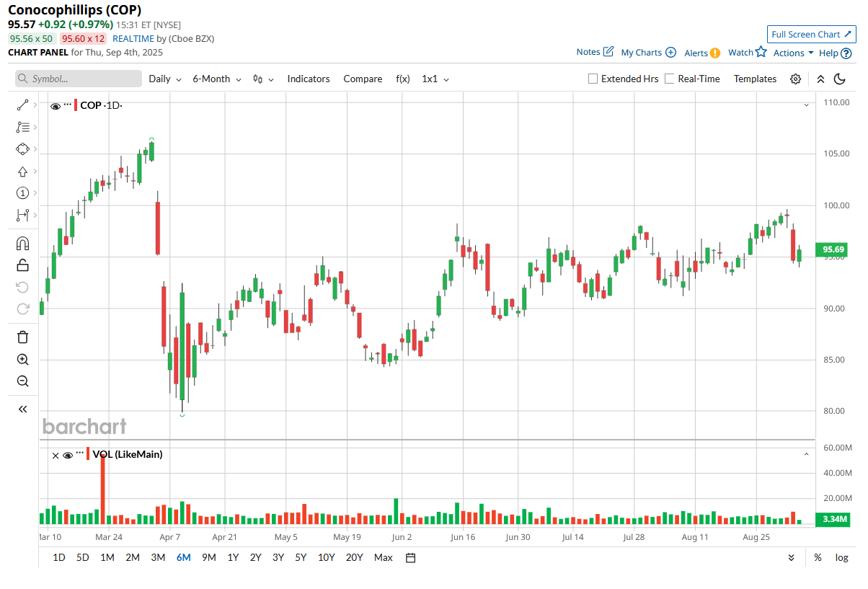
Task: Zoom out with the magnifier minus
Action: pyautogui.click(x=22, y=381)
